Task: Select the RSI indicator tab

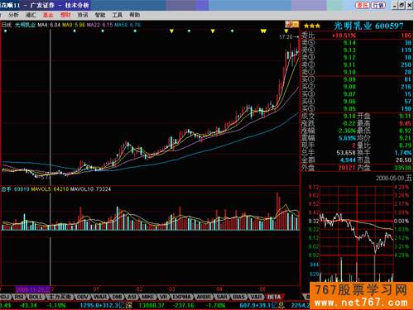Action: tap(19, 297)
